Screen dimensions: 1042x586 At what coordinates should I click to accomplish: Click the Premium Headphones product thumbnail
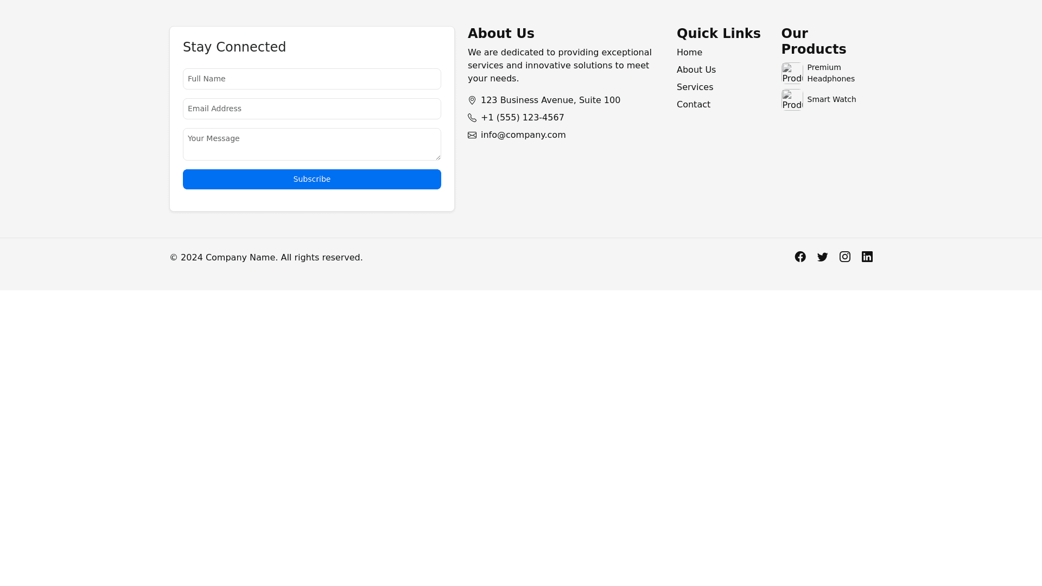(792, 73)
